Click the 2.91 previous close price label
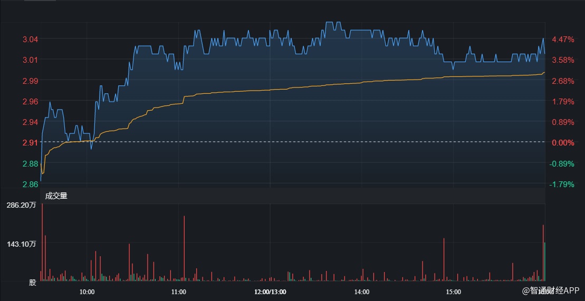585x301 pixels. [x=30, y=142]
